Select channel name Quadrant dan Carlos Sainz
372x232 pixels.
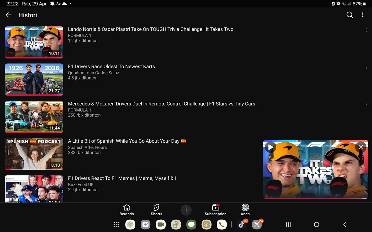[x=94, y=73]
